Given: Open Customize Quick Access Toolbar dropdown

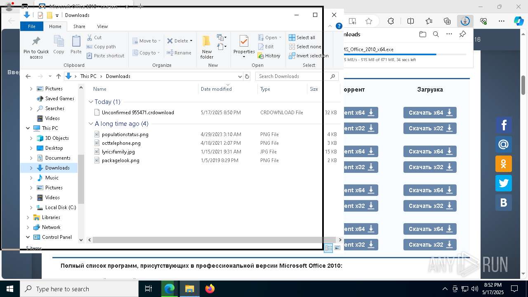Looking at the screenshot, I should 57,16.
